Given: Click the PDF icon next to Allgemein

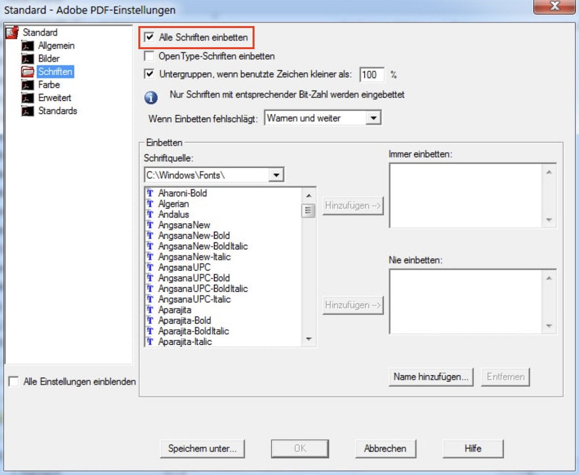Looking at the screenshot, I should tap(28, 46).
